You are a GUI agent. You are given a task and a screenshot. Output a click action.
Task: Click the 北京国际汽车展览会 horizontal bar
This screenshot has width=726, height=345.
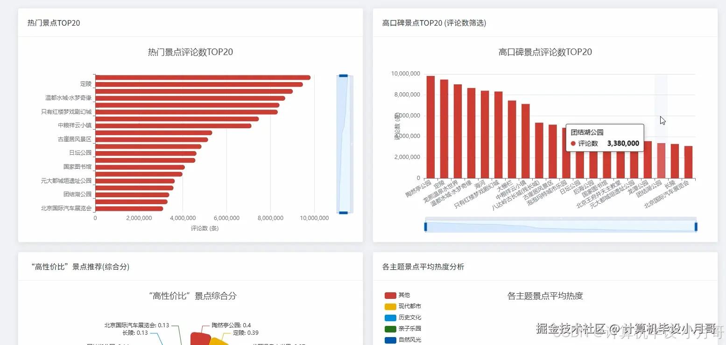pyautogui.click(x=129, y=208)
